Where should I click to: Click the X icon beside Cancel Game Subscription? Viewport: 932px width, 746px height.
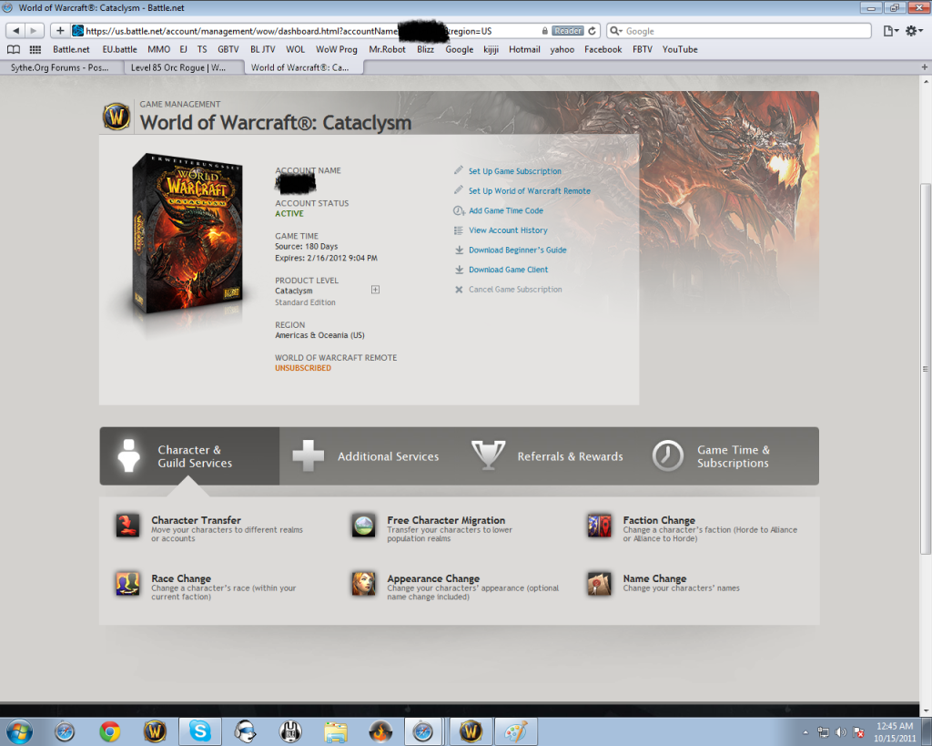pyautogui.click(x=459, y=290)
